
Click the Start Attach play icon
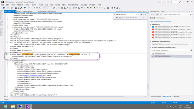(x=34, y=8)
